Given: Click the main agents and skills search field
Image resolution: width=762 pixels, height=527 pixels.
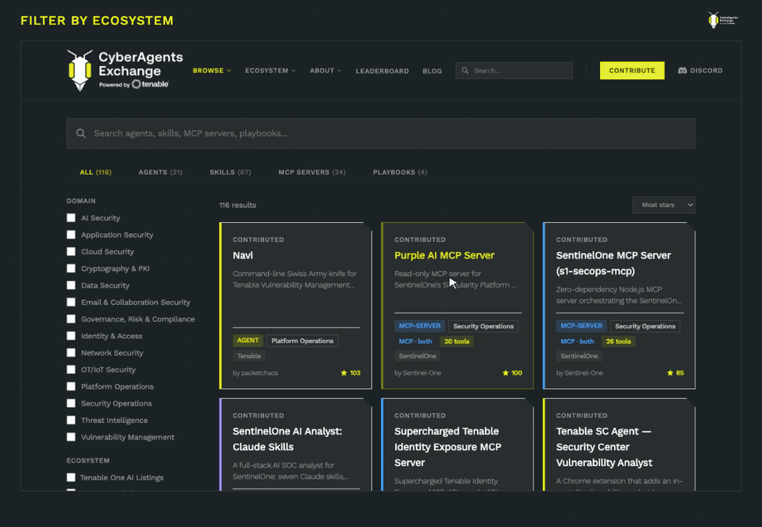Looking at the screenshot, I should click(x=380, y=133).
